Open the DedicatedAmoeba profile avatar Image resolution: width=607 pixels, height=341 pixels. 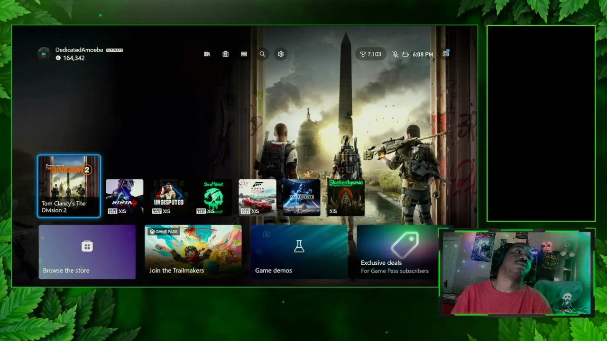tap(44, 54)
